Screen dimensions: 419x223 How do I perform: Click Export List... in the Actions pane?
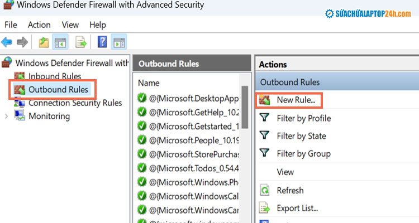pos(297,208)
